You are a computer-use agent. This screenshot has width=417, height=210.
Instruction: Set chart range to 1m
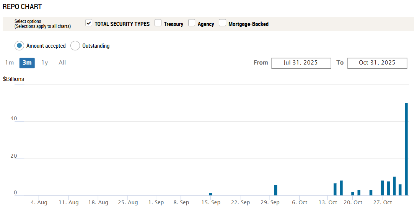click(x=10, y=63)
